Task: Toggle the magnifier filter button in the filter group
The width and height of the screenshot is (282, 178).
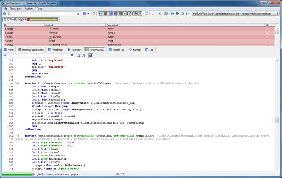Action: (130, 14)
